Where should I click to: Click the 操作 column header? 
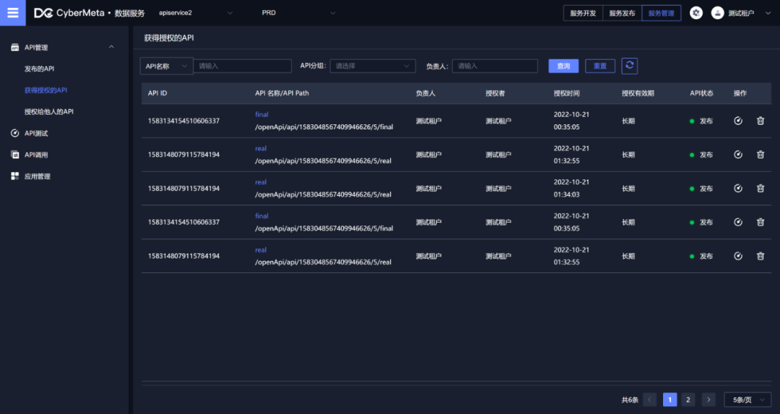(x=740, y=93)
